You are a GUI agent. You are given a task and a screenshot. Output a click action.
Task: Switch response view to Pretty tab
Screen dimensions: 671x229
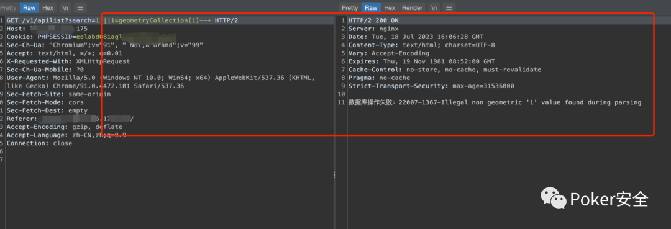[350, 7]
